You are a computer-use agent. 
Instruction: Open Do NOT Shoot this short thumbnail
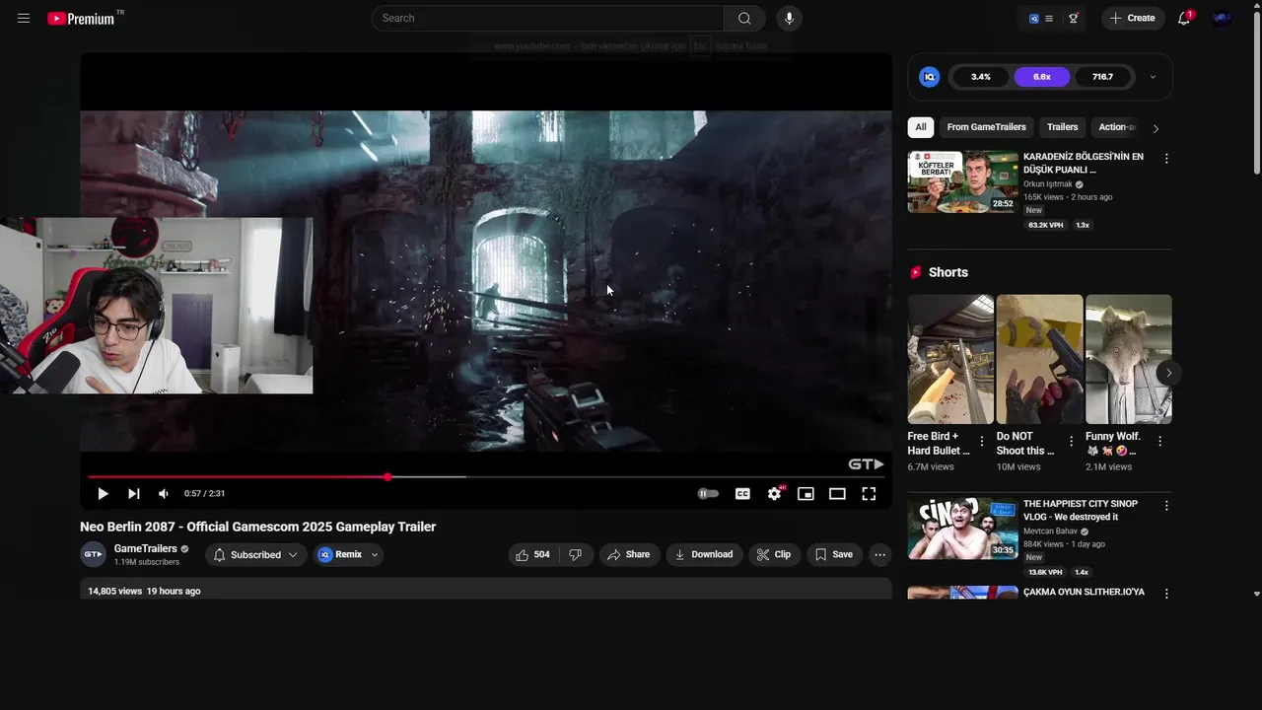coord(1039,359)
